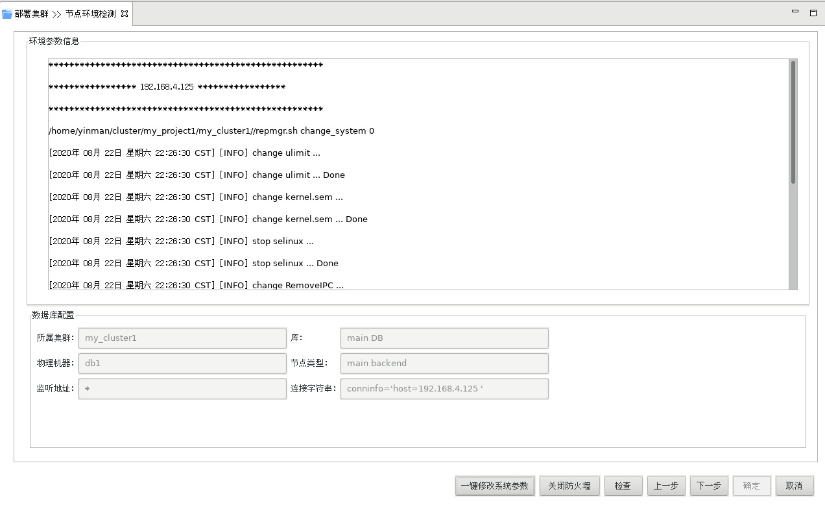Click 关闭防火墙 button
This screenshot has height=509, width=825.
click(569, 486)
